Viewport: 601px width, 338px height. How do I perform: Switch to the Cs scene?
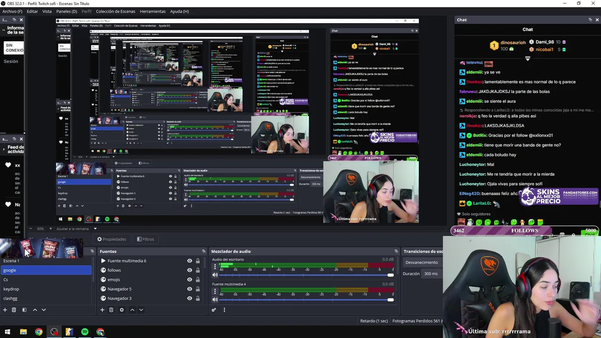click(x=46, y=280)
